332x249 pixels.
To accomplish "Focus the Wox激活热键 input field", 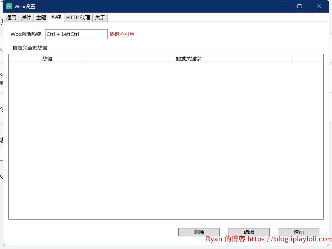I will (x=76, y=34).
